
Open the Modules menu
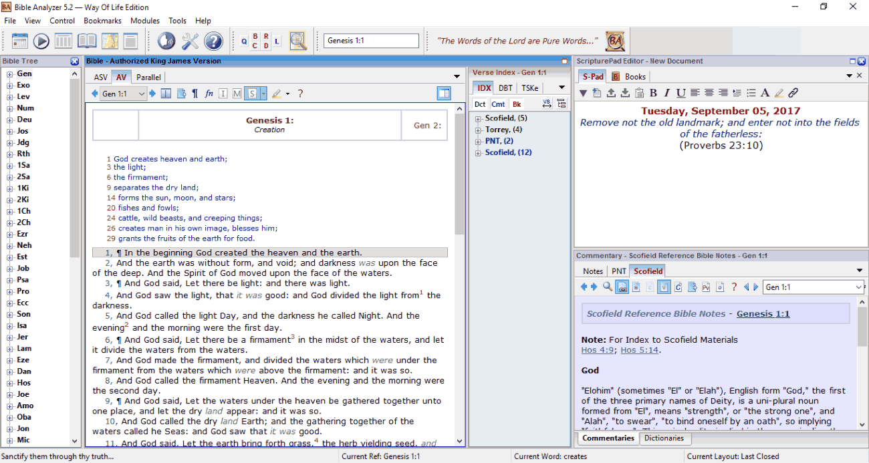145,21
